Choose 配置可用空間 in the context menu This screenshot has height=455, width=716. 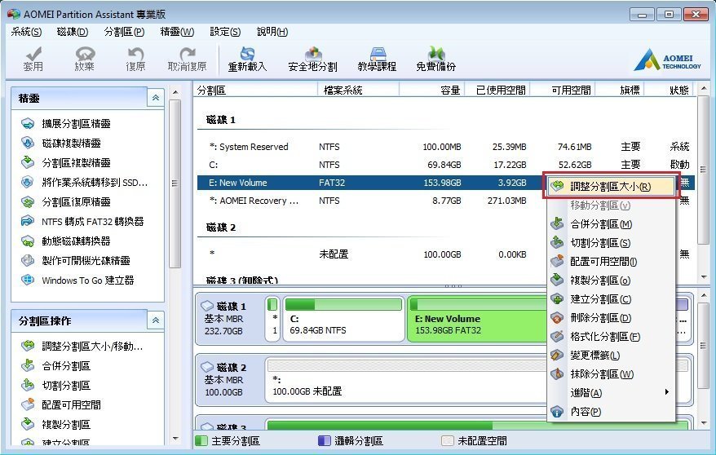tap(611, 262)
